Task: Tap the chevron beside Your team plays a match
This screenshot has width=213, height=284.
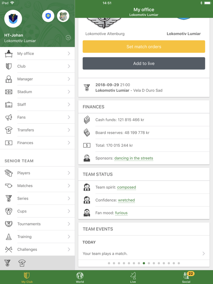Action: [x=204, y=254]
